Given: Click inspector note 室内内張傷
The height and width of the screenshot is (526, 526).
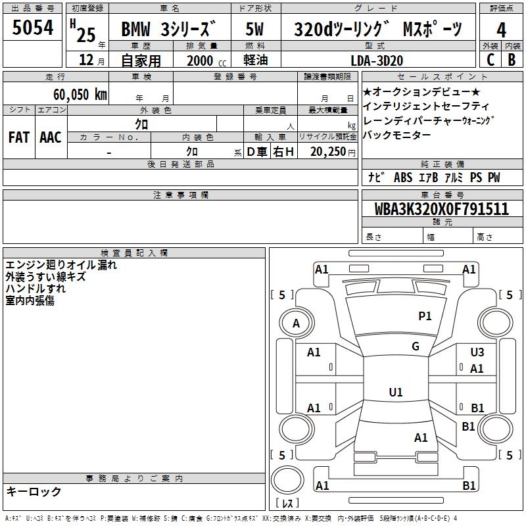Looking at the screenshot, I should pos(30,300).
